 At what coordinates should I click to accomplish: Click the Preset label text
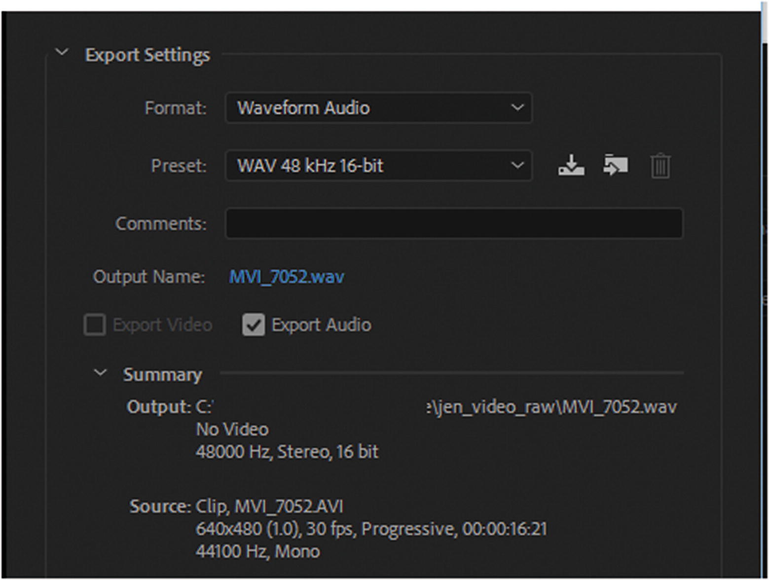[x=179, y=166]
